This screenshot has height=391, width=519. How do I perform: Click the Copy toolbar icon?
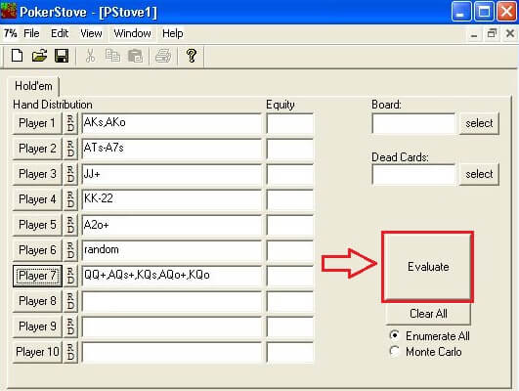pyautogui.click(x=112, y=56)
